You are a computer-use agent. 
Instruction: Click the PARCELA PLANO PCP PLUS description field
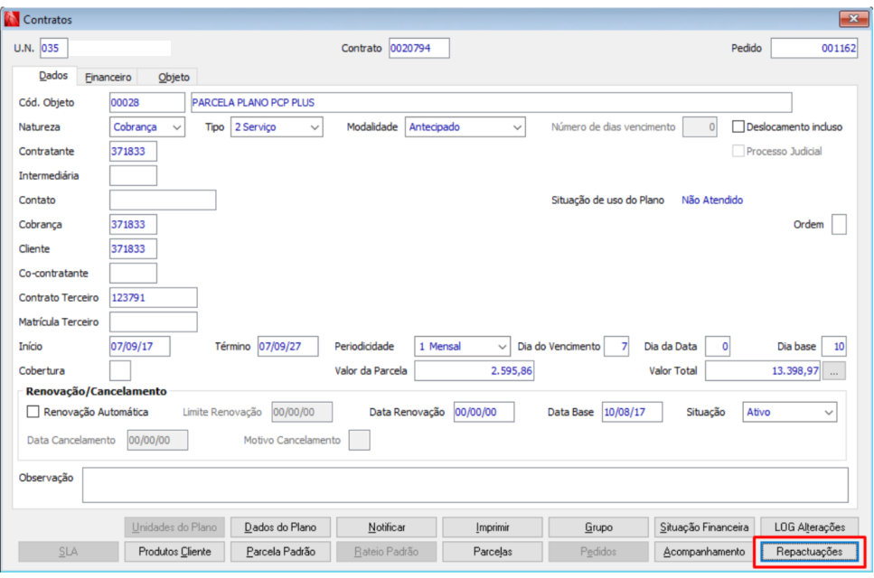[491, 102]
